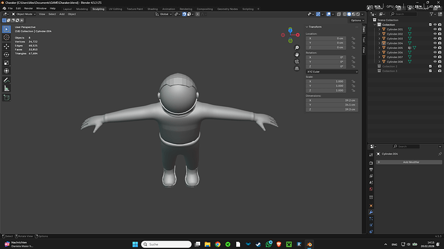The height and width of the screenshot is (249, 444).
Task: Select the Annotate tool
Action: click(6, 80)
